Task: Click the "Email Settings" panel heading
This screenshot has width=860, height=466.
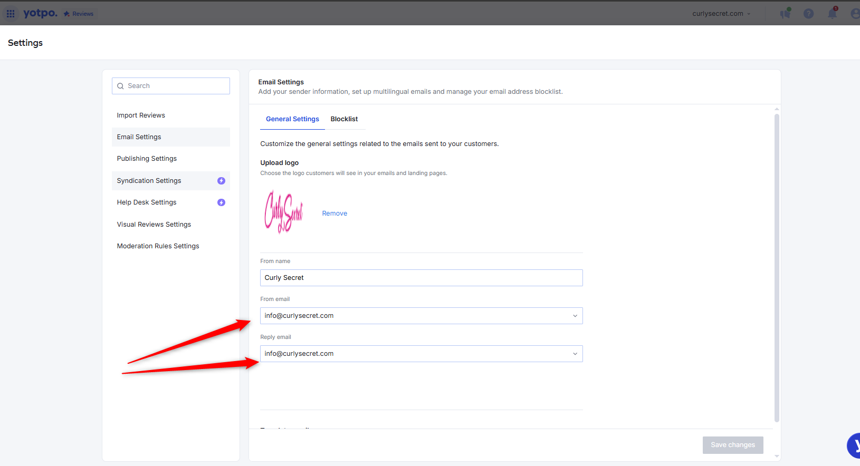Action: (281, 82)
